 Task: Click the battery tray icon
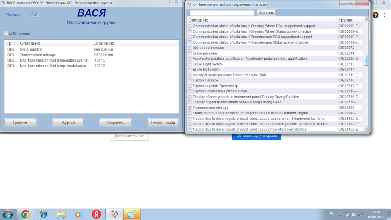click(347, 215)
